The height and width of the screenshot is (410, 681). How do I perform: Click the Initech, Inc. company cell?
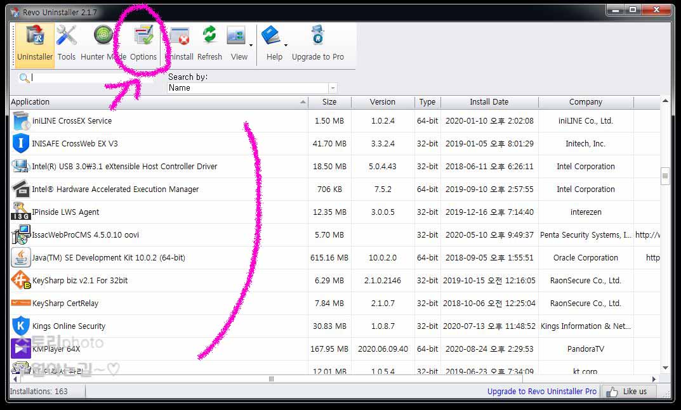click(585, 144)
